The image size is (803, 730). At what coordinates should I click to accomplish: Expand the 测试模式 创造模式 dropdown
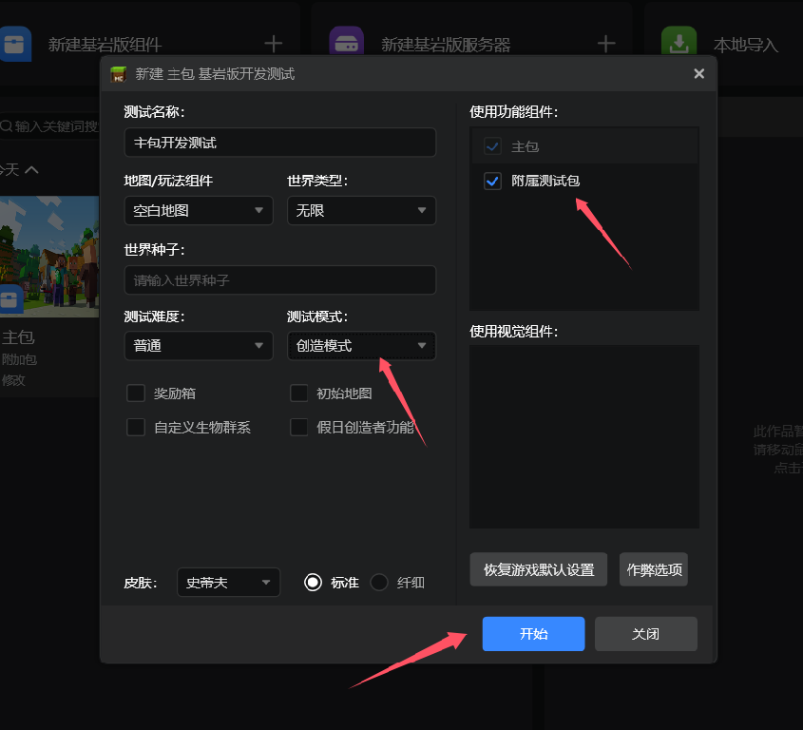click(x=361, y=346)
